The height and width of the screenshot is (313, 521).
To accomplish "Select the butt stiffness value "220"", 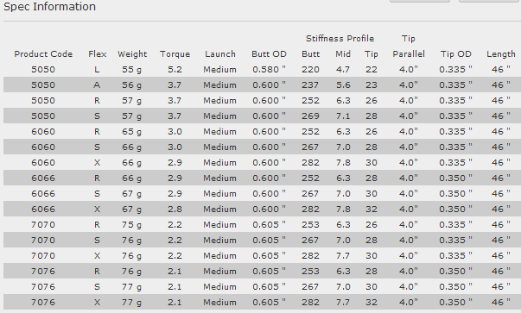I will [310, 70].
